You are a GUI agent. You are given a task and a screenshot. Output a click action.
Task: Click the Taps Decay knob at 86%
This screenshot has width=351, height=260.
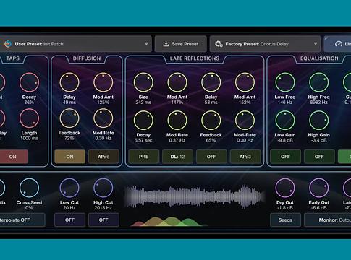click(29, 82)
